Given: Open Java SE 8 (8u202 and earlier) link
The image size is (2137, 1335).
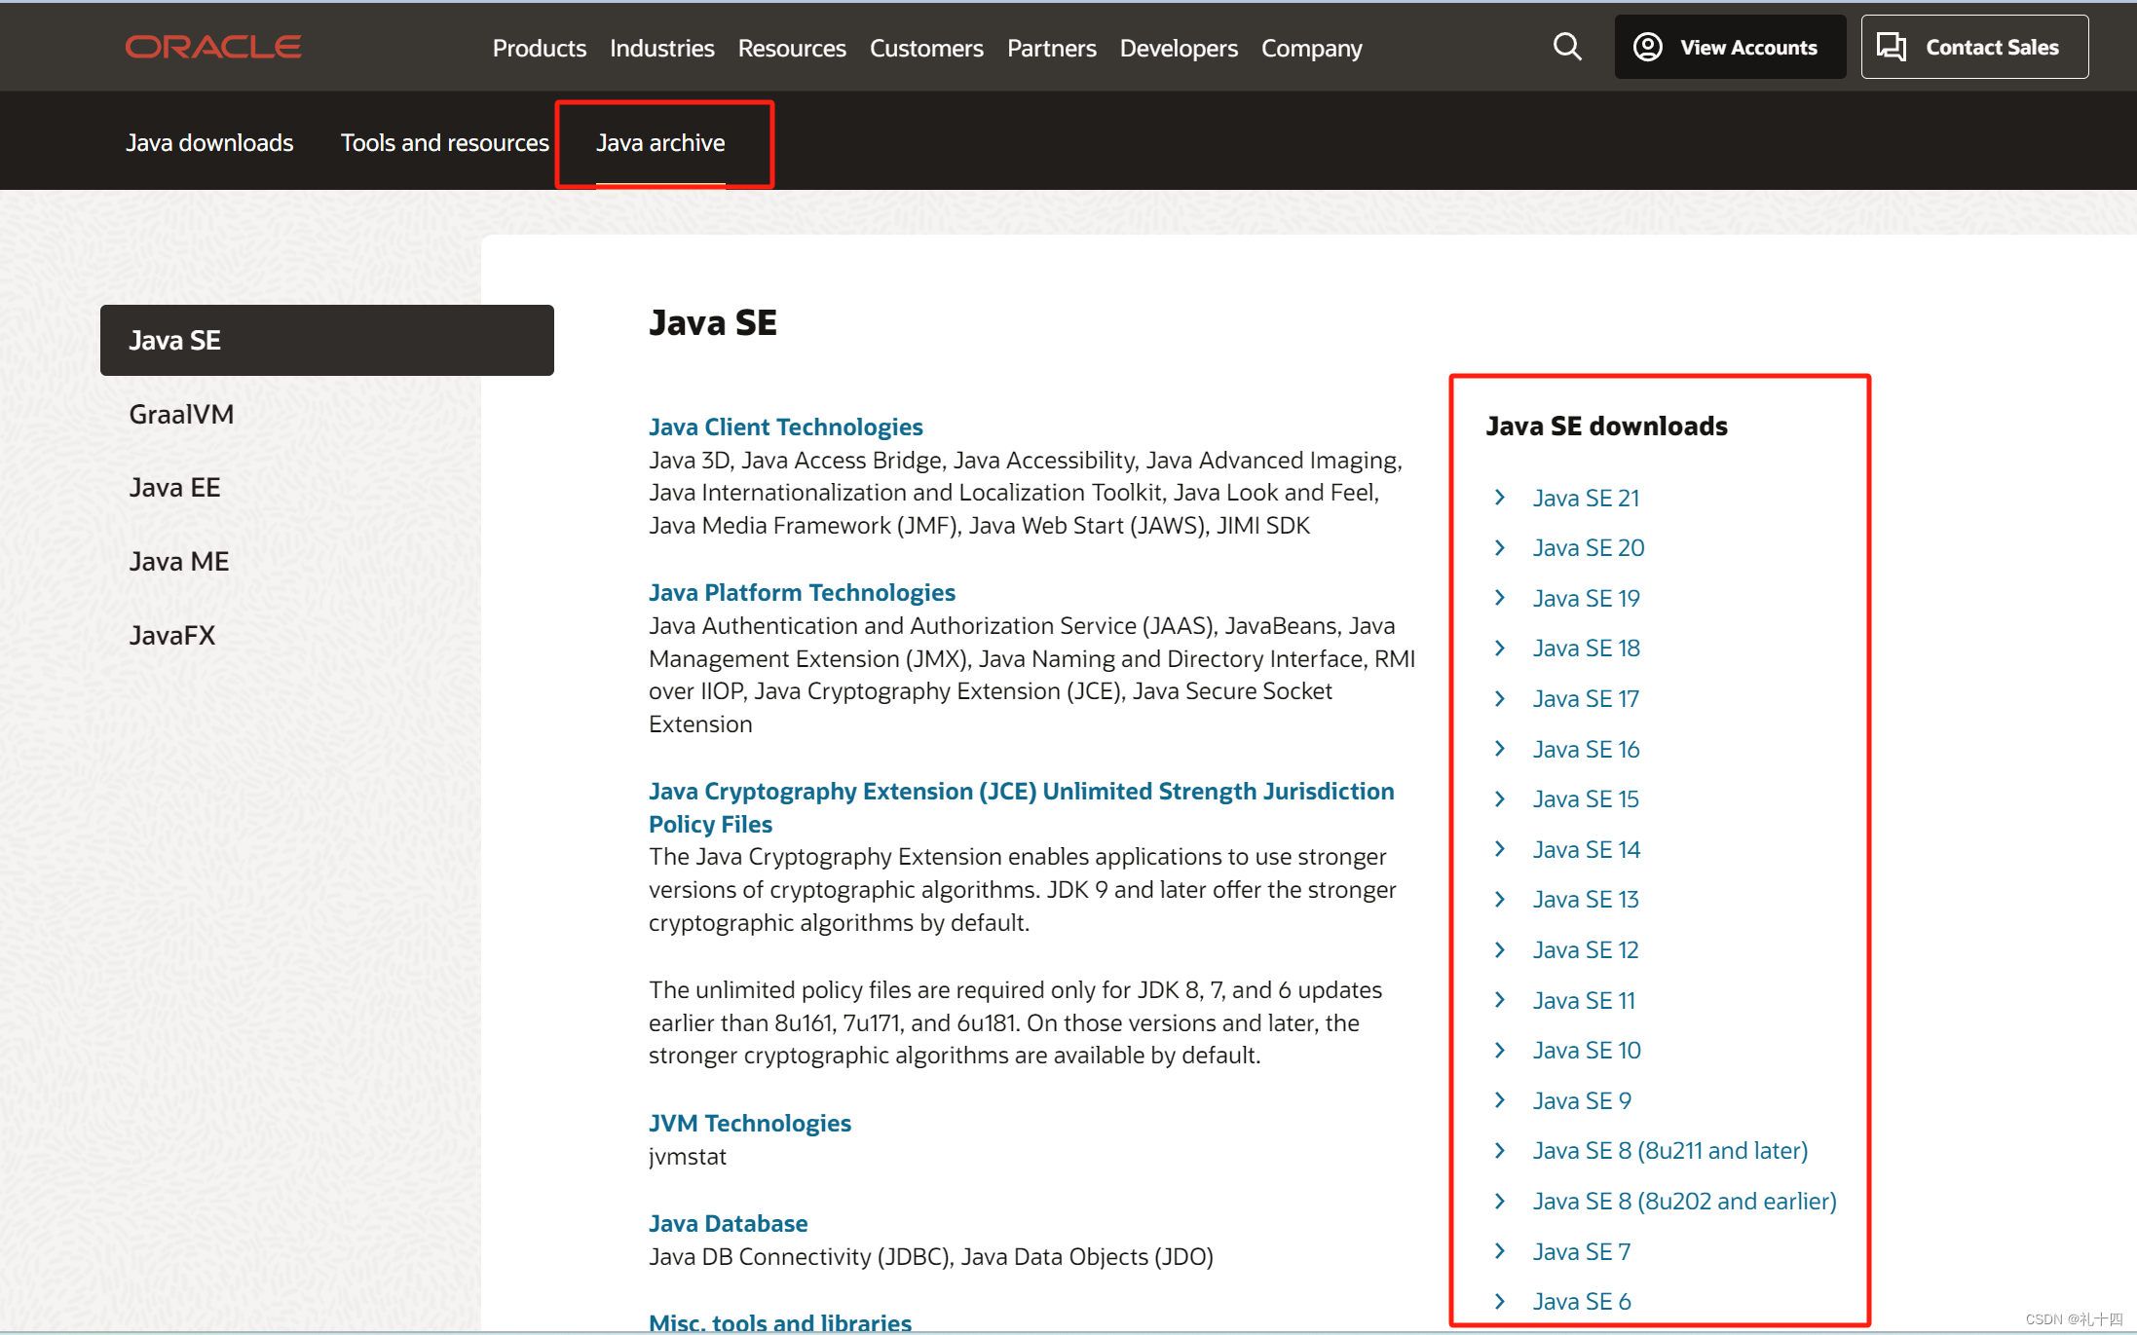Looking at the screenshot, I should (1685, 1201).
